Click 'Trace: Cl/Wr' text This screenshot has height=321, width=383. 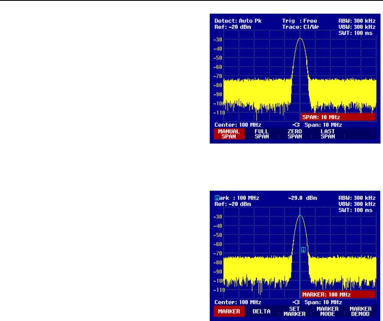(x=301, y=27)
